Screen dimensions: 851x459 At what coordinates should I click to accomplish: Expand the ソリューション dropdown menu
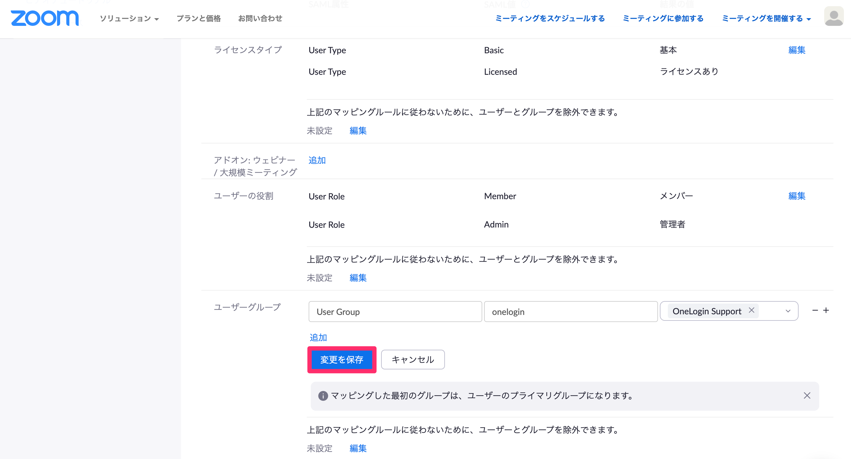(129, 18)
